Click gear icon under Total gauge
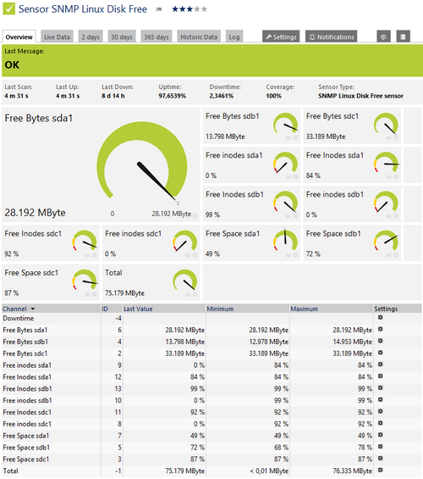This screenshot has height=479, width=423. (x=195, y=294)
